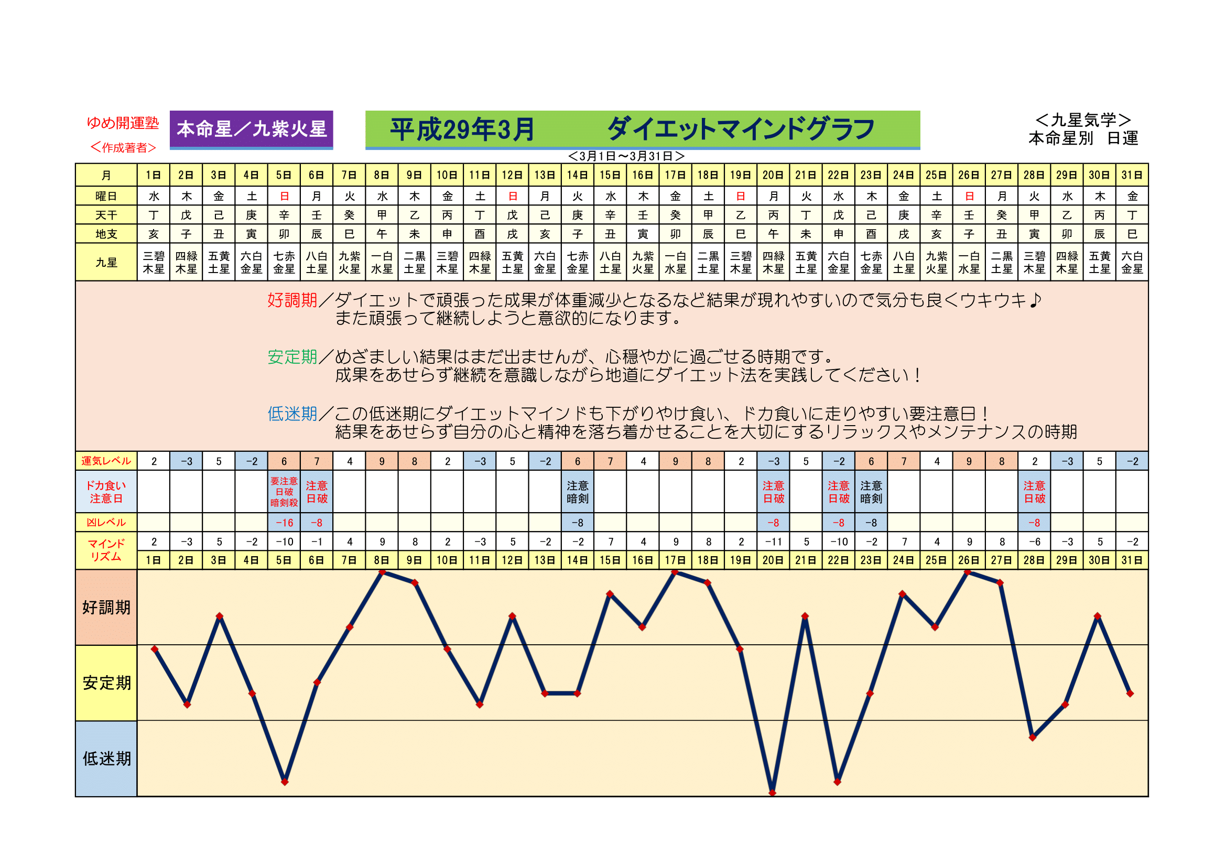Click the 安定期 yellow label box
The width and height of the screenshot is (1226, 867).
[106, 683]
